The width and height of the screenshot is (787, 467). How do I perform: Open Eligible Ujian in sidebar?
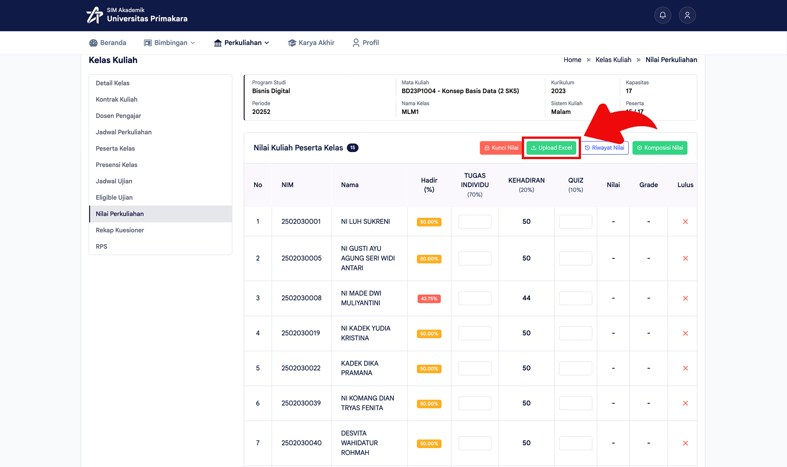pyautogui.click(x=160, y=198)
